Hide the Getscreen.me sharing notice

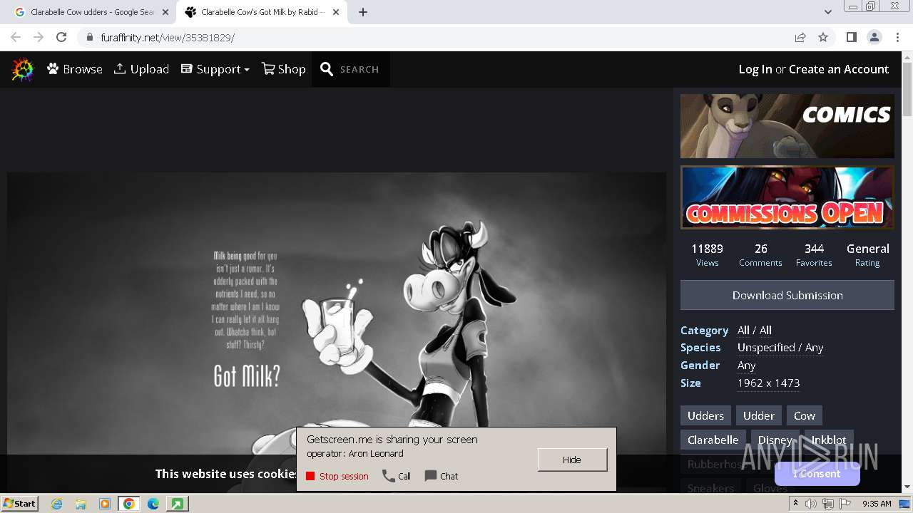coord(572,460)
